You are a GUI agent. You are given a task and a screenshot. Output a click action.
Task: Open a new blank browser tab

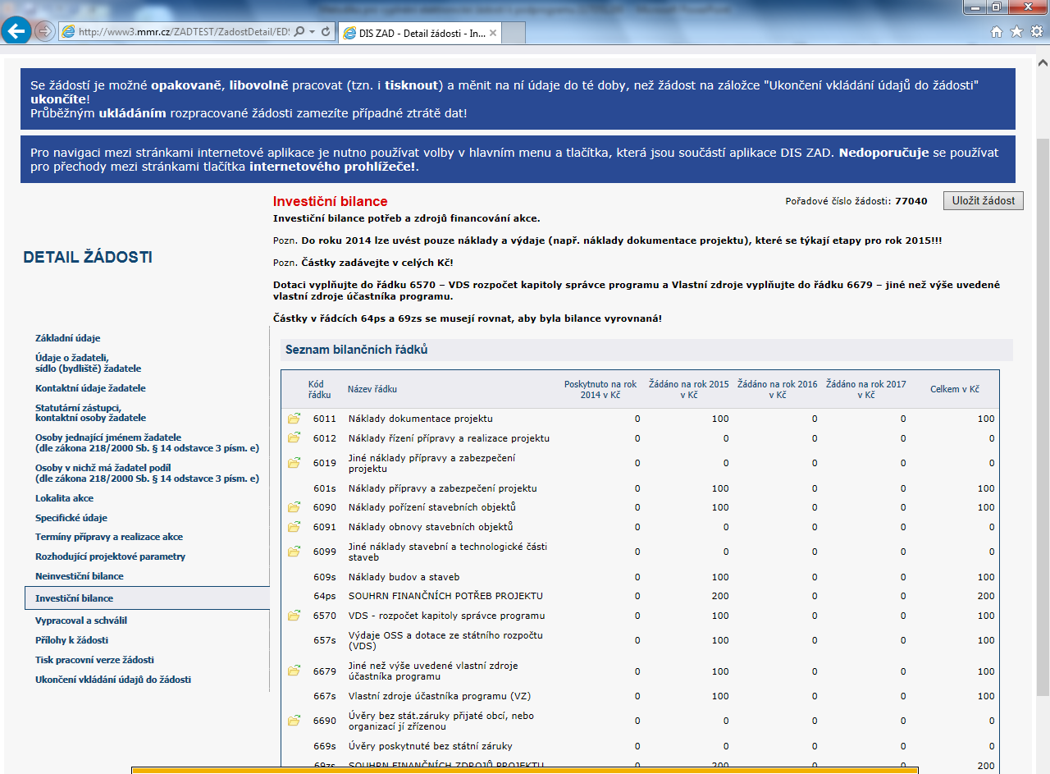[513, 33]
